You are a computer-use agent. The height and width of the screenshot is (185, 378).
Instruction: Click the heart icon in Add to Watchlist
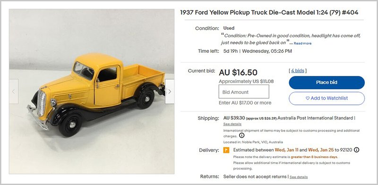click(x=308, y=98)
